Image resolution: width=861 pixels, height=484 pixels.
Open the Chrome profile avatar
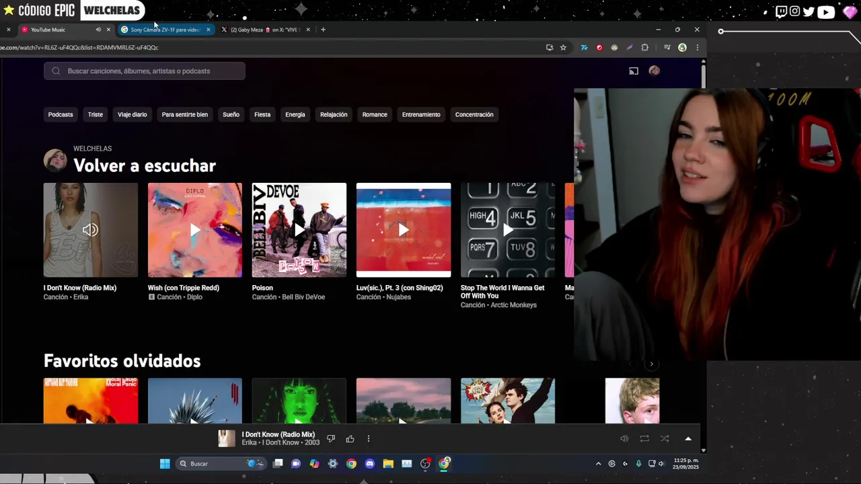coord(682,47)
